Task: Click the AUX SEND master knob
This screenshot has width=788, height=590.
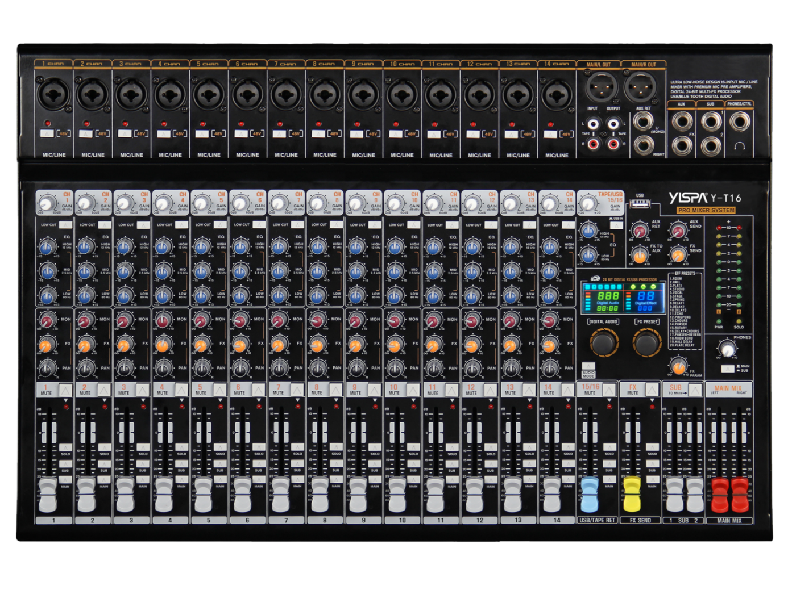Action: 677,231
